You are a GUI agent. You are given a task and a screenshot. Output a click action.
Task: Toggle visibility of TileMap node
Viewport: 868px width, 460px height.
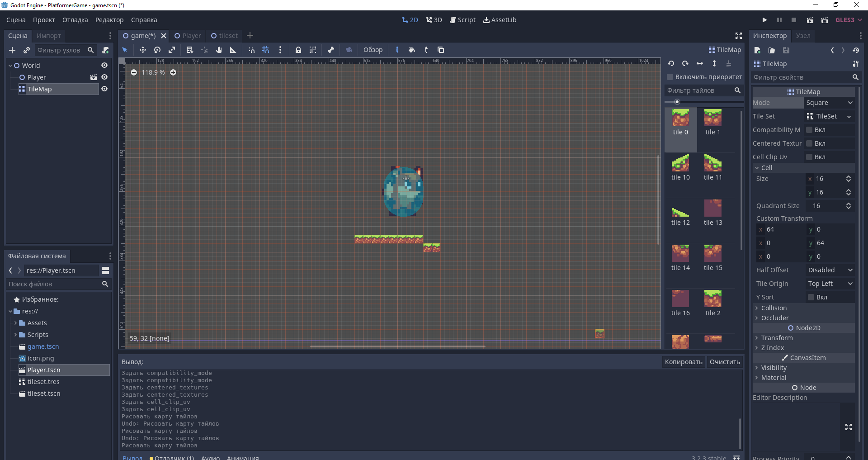click(104, 89)
